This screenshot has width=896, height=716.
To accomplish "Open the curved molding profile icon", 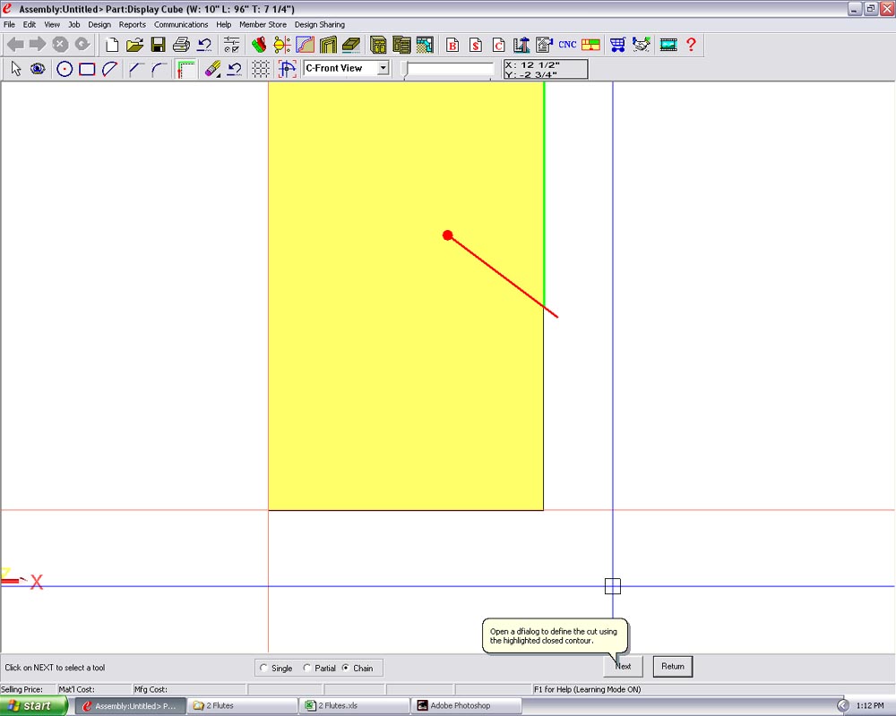I will pos(306,45).
